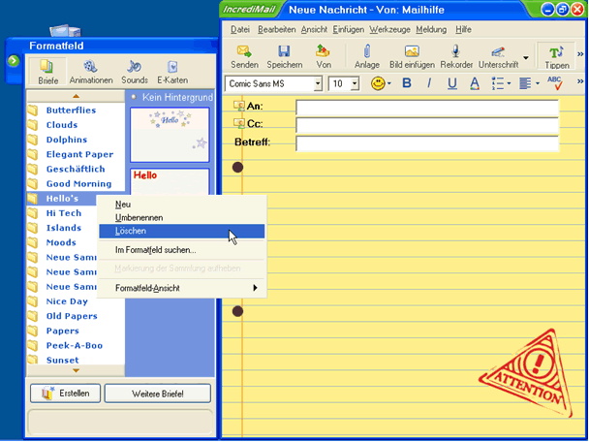Open Formatfeld-Ansicht submenu
589x442 pixels.
point(182,288)
